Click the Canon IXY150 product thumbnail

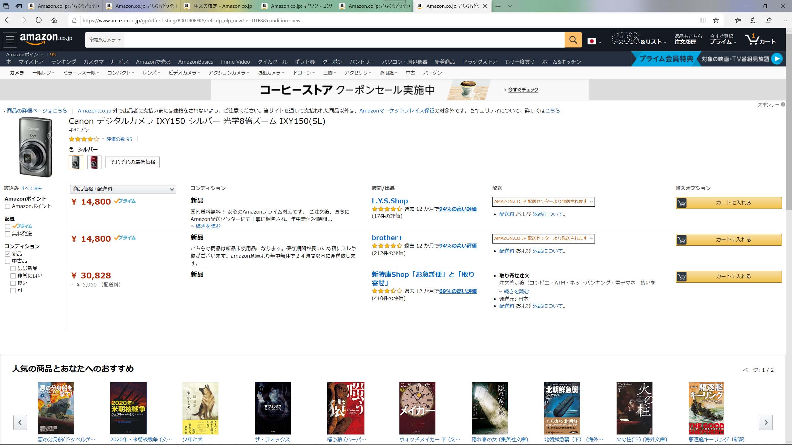click(x=35, y=147)
